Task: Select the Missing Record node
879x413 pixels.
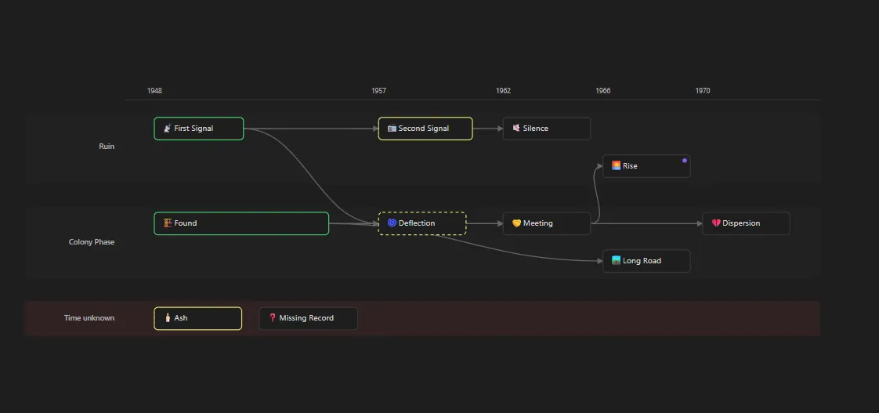Action: 309,318
